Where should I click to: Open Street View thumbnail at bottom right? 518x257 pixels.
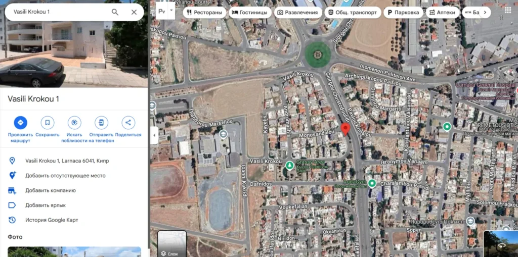click(x=500, y=244)
